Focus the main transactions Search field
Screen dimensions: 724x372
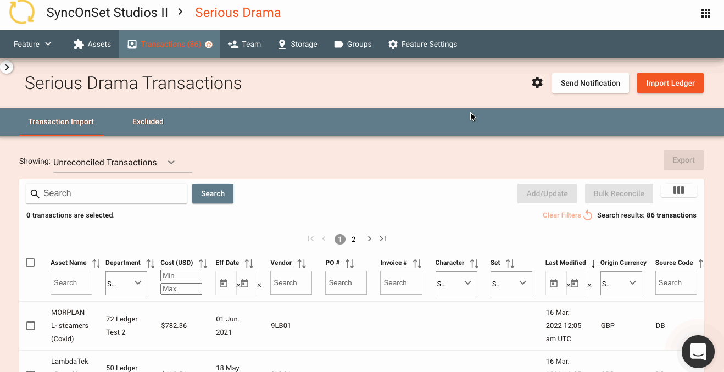tap(107, 193)
